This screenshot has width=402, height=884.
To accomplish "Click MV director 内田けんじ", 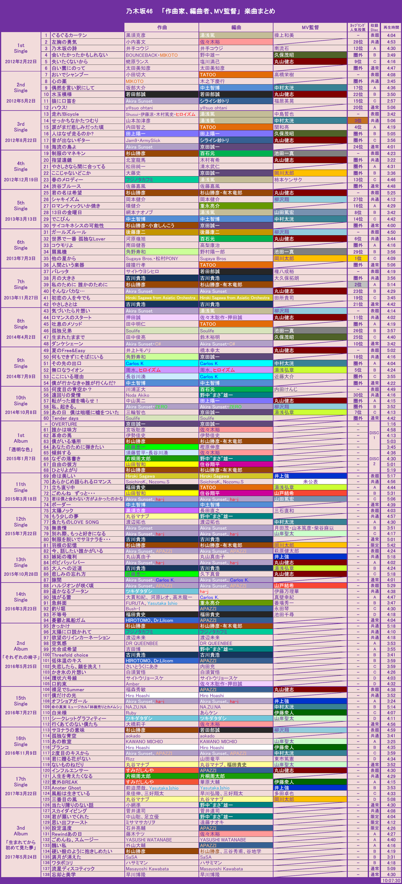I will [x=286, y=390].
